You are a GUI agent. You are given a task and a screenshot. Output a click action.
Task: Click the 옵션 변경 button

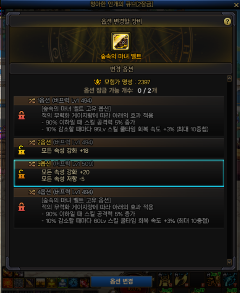tap(121, 281)
